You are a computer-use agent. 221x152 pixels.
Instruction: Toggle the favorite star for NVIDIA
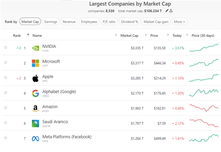point(6,47)
